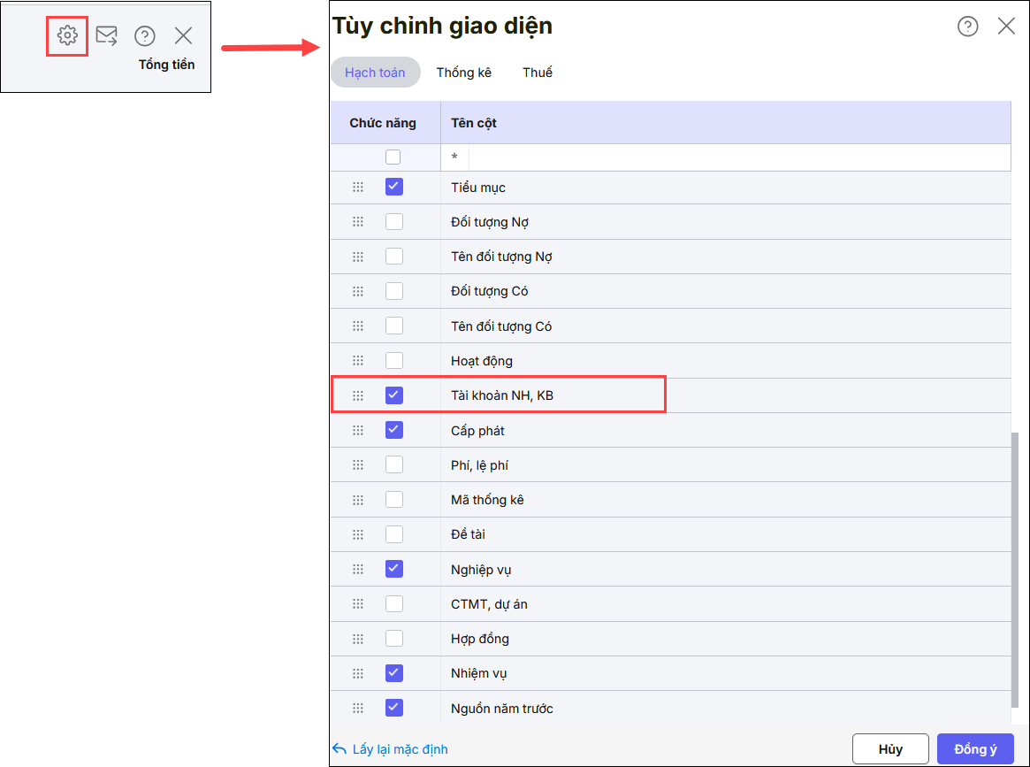Enable the Mã thống kê checkbox
Screen dimensions: 1030x767
tap(394, 500)
